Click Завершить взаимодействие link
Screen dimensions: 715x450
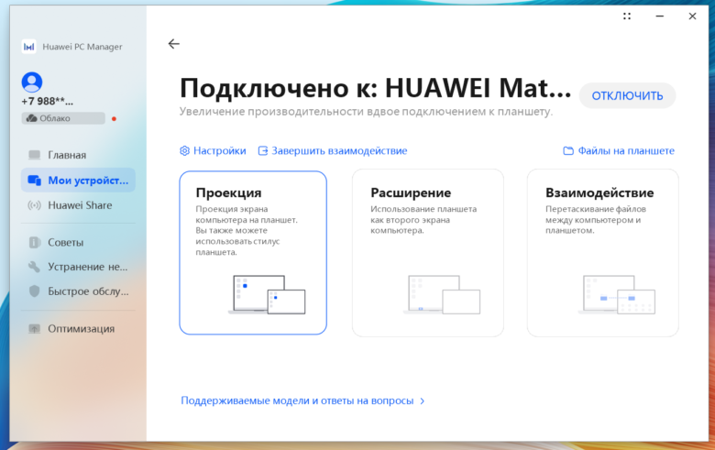click(x=333, y=151)
